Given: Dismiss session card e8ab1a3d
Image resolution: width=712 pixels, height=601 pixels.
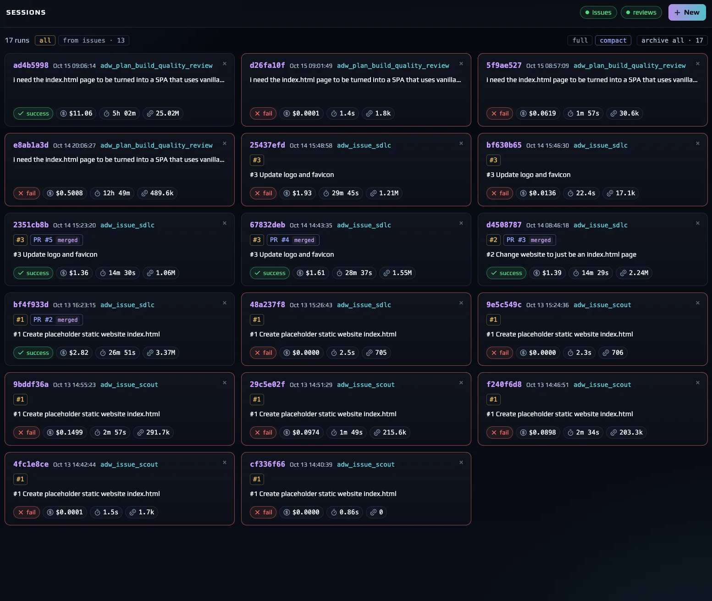Looking at the screenshot, I should (225, 143).
